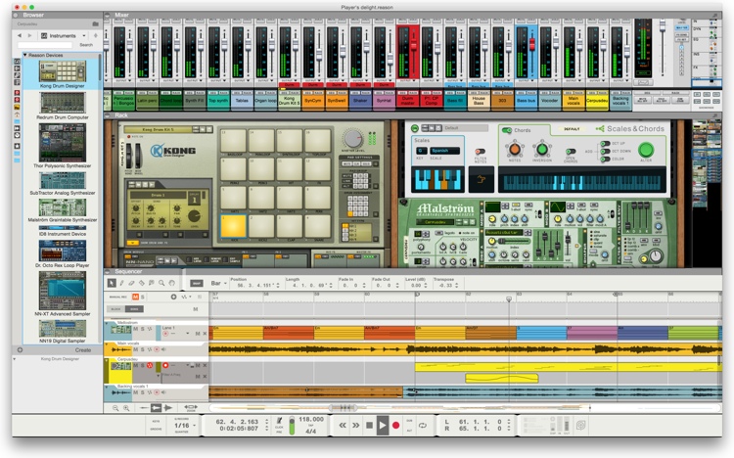The height and width of the screenshot is (458, 734).
Task: Click the red Record button in transport
Action: coord(396,426)
